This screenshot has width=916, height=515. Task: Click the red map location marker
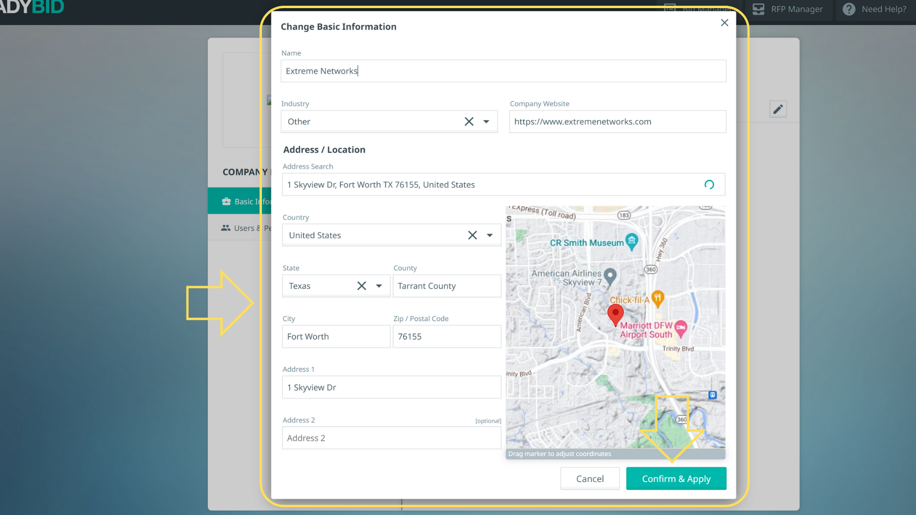click(615, 314)
